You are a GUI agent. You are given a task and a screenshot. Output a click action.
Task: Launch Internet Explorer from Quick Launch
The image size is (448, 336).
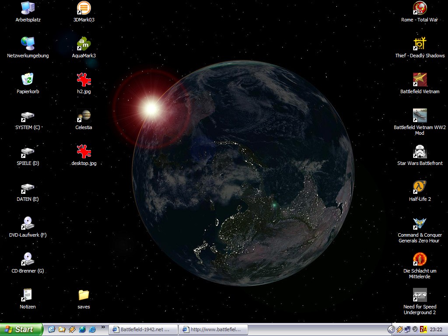[92, 329]
